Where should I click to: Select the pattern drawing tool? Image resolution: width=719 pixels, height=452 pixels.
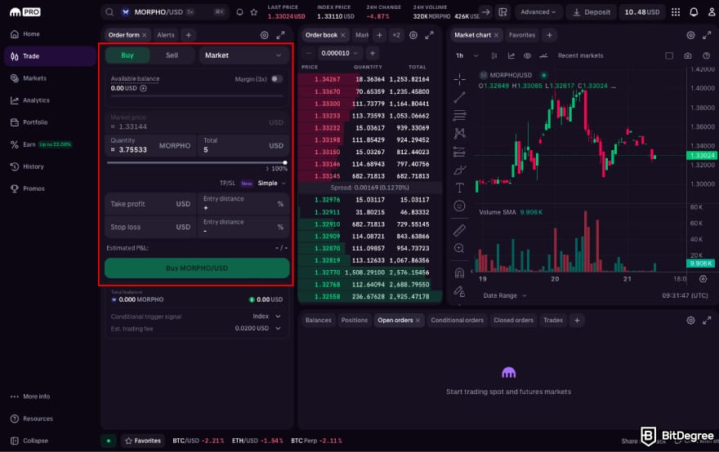[x=459, y=133]
